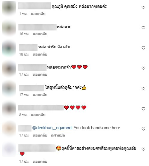Like the 'หล่อๆๆมากจ้า' comment heart icon
Image resolution: width=149 pixels, height=166 pixels.
143,68
